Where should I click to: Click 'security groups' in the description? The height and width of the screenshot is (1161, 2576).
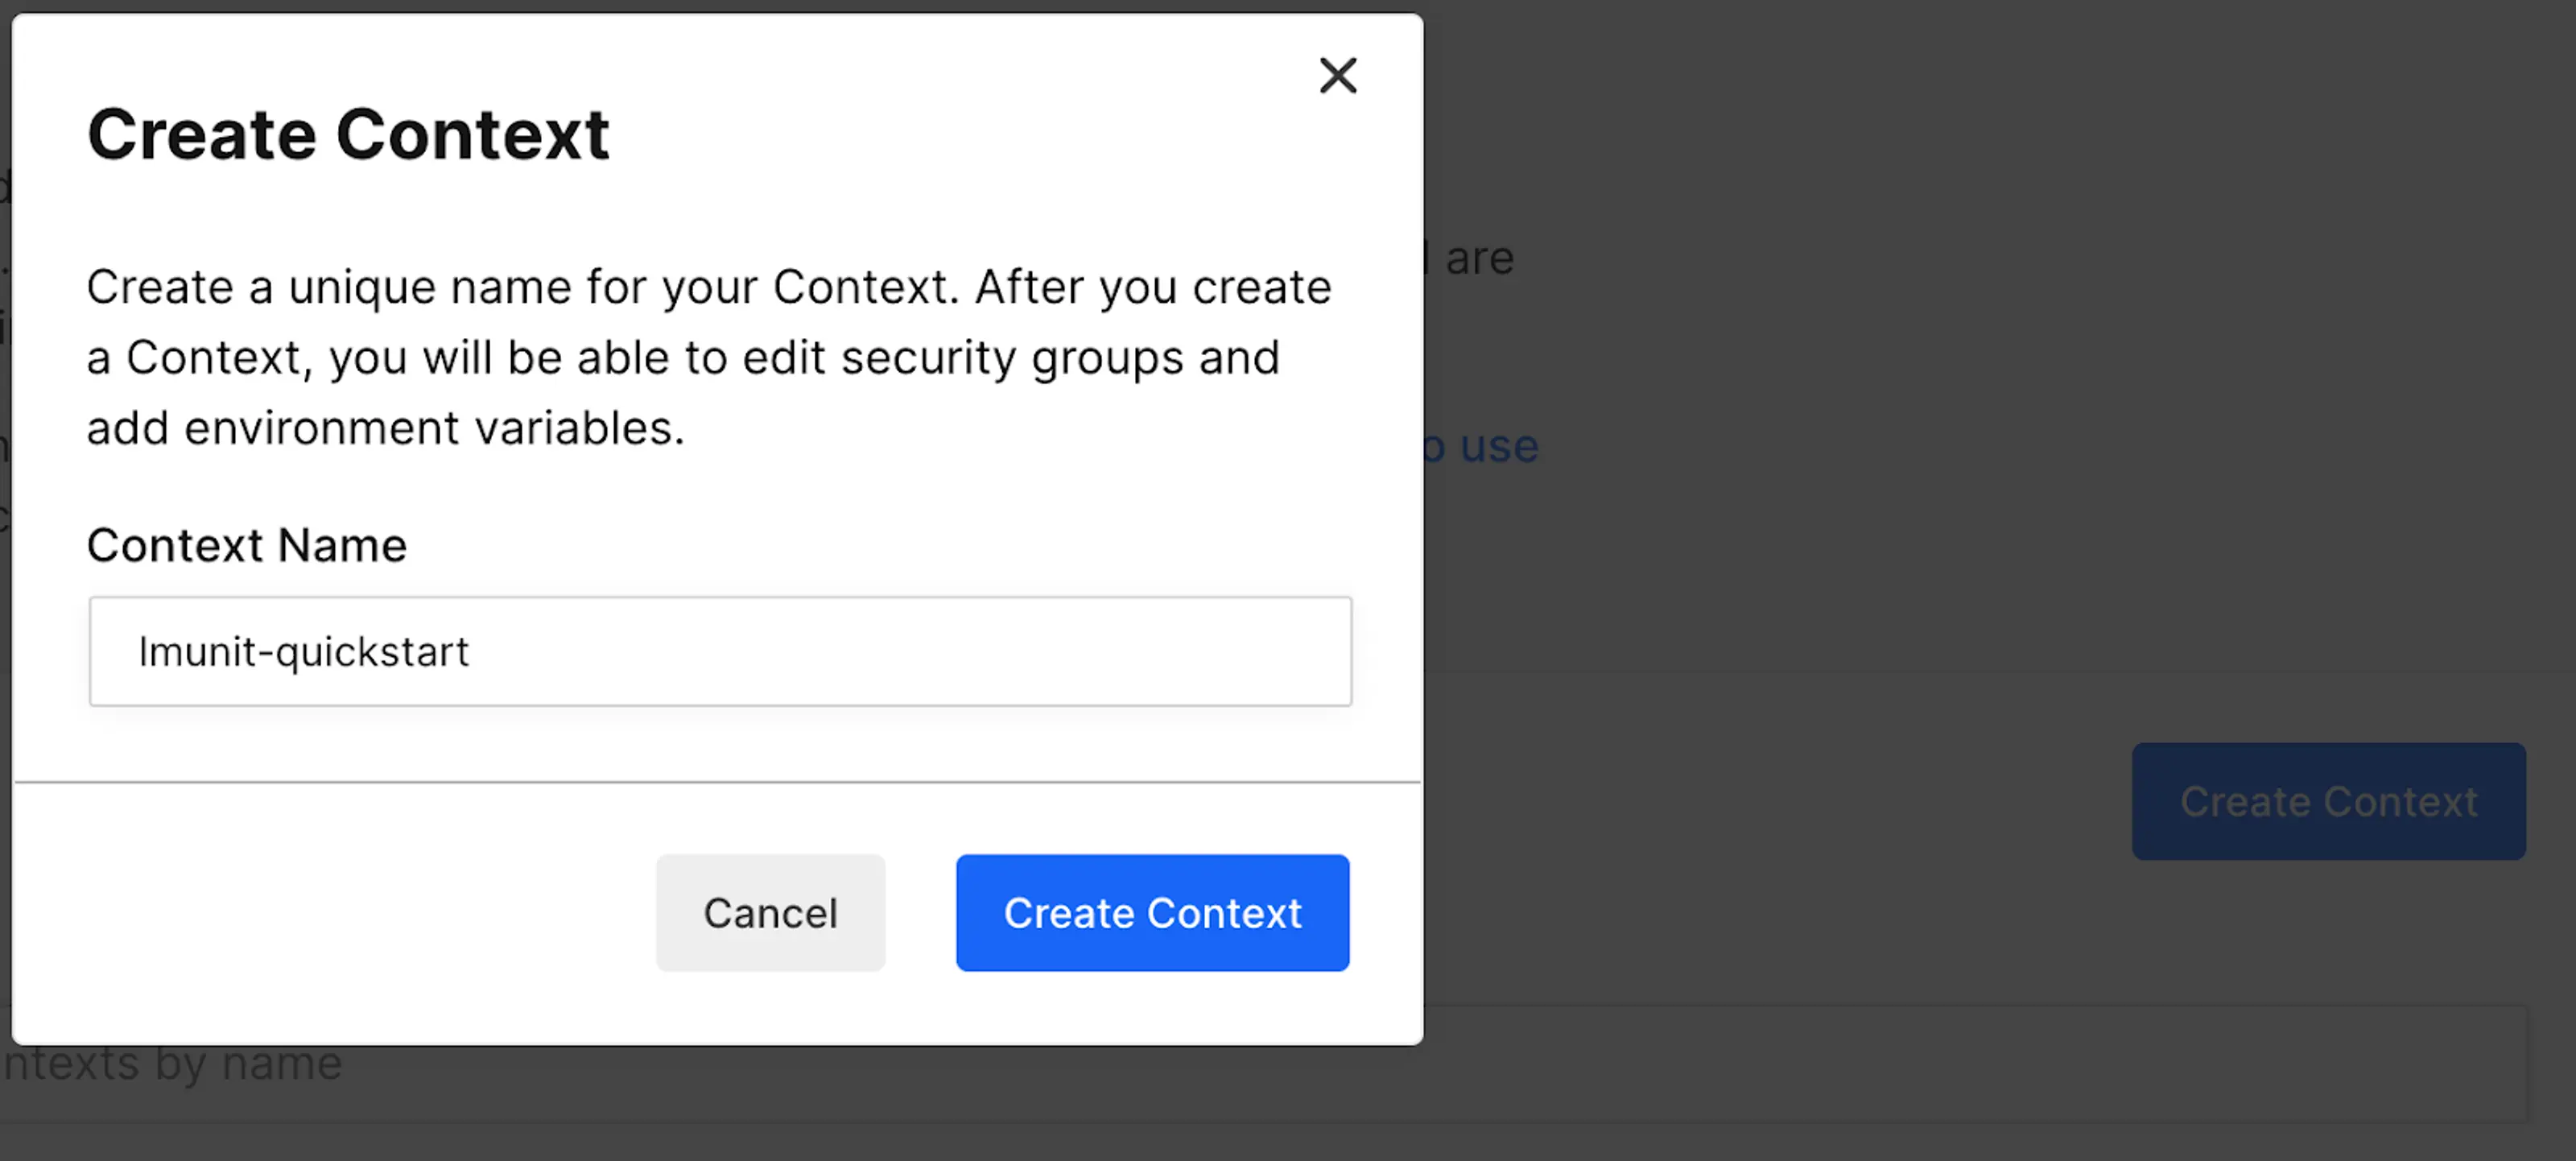point(1011,358)
